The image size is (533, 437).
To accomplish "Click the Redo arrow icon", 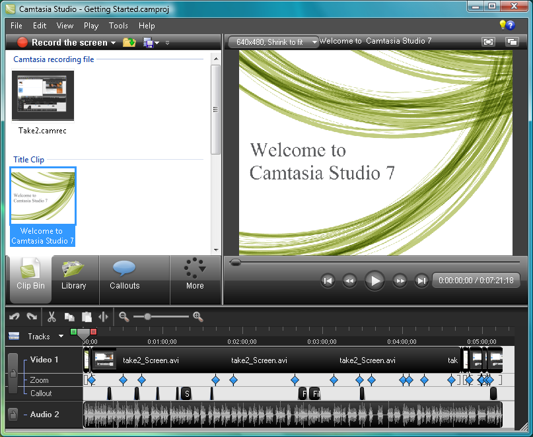I will click(x=32, y=316).
